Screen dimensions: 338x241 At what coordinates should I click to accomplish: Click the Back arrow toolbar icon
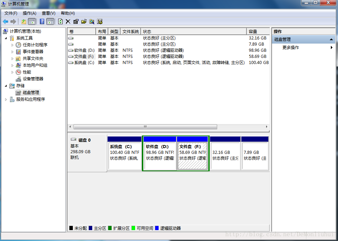pos(5,21)
